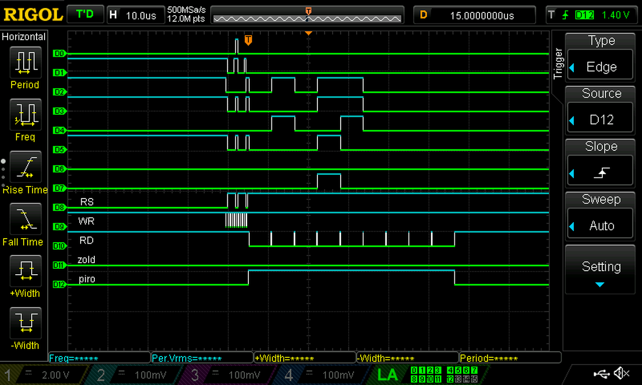This screenshot has width=642, height=385.
Task: Click the vertical Trigger menu label
Action: [558, 63]
